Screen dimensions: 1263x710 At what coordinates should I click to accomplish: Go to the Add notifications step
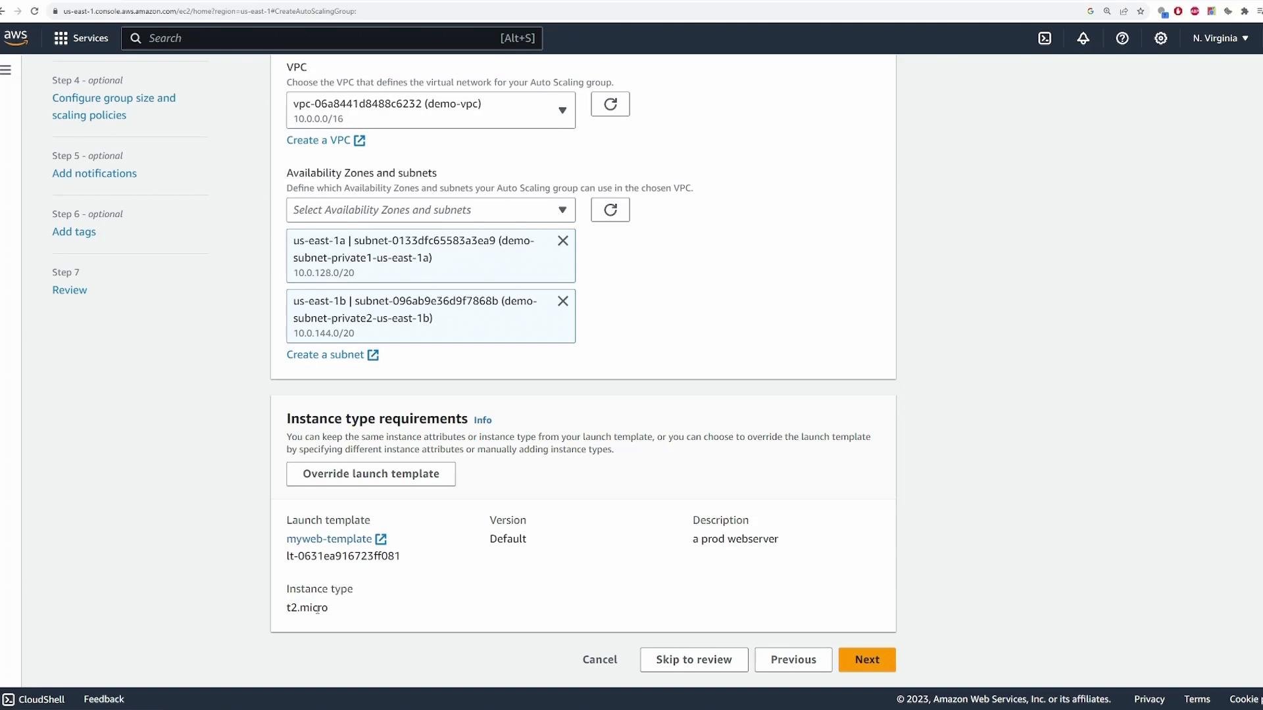(95, 174)
